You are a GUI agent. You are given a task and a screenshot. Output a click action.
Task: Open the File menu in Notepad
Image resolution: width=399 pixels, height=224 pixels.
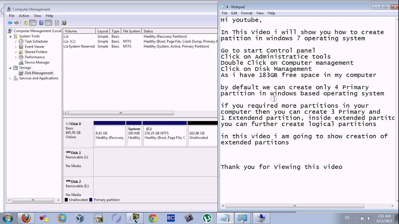[x=224, y=13]
